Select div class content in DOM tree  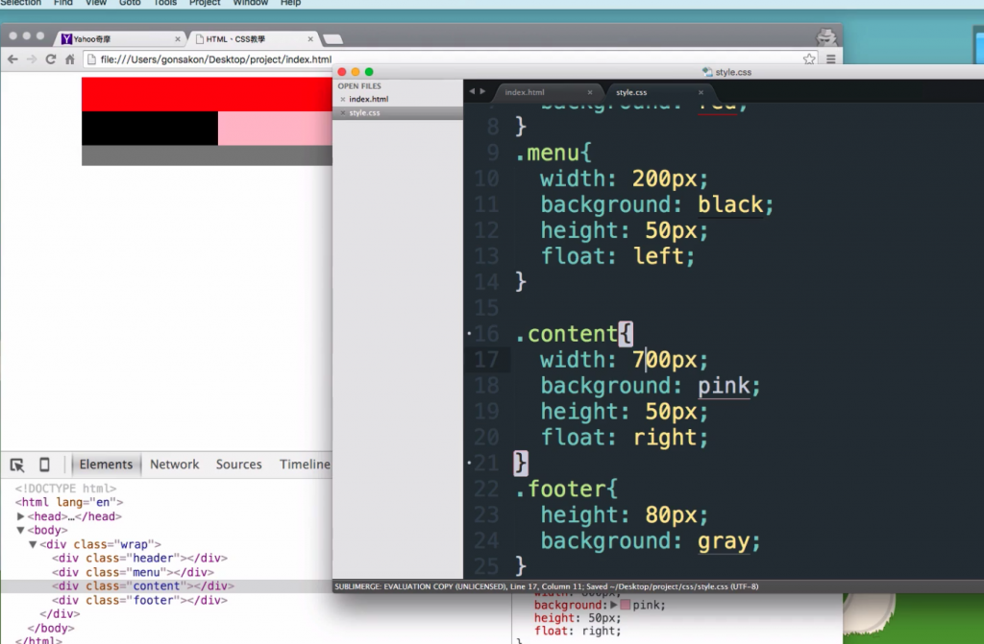coord(142,586)
